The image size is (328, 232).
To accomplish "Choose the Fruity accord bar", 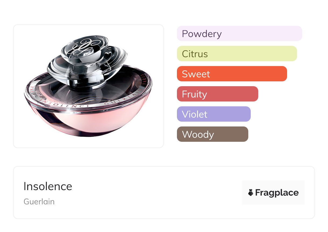I will 217,94.
